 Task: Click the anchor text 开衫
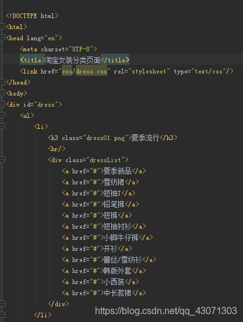coord(110,249)
